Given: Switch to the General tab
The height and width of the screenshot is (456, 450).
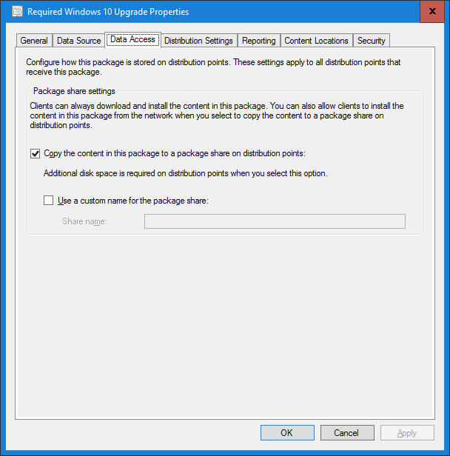Looking at the screenshot, I should [34, 41].
